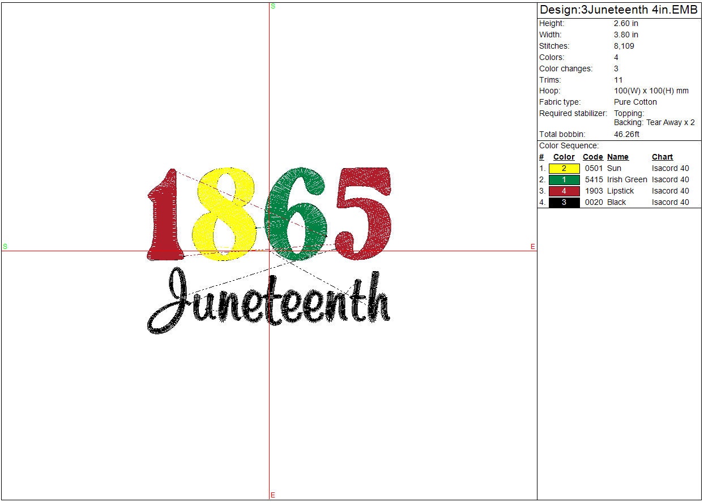The width and height of the screenshot is (704, 502).
Task: Select the Irish Green color swatch
Action: 564,180
